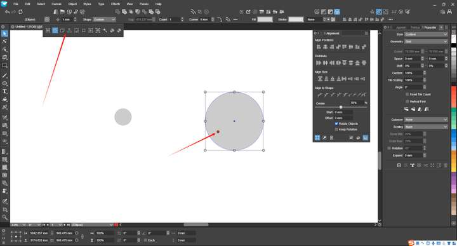Open the Effects menu
Image resolution: width=457 pixels, height=246 pixels.
[116, 4]
